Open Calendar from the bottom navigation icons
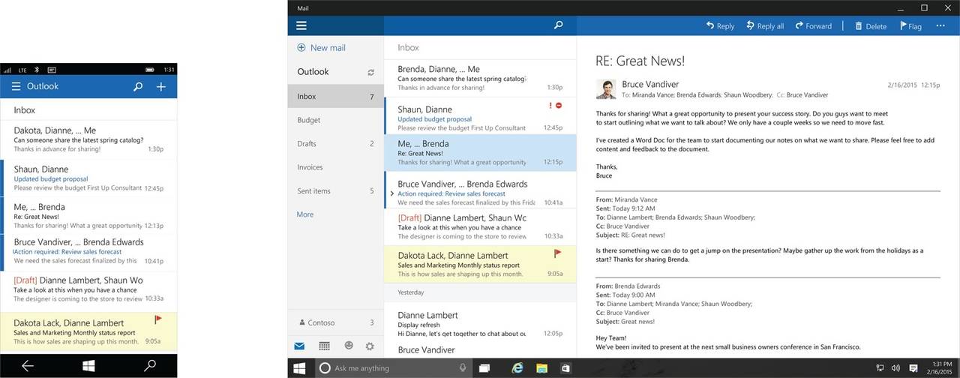 tap(324, 346)
